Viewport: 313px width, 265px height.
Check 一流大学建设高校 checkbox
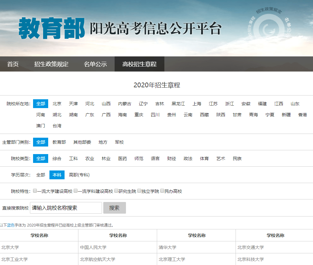pyautogui.click(x=35, y=191)
